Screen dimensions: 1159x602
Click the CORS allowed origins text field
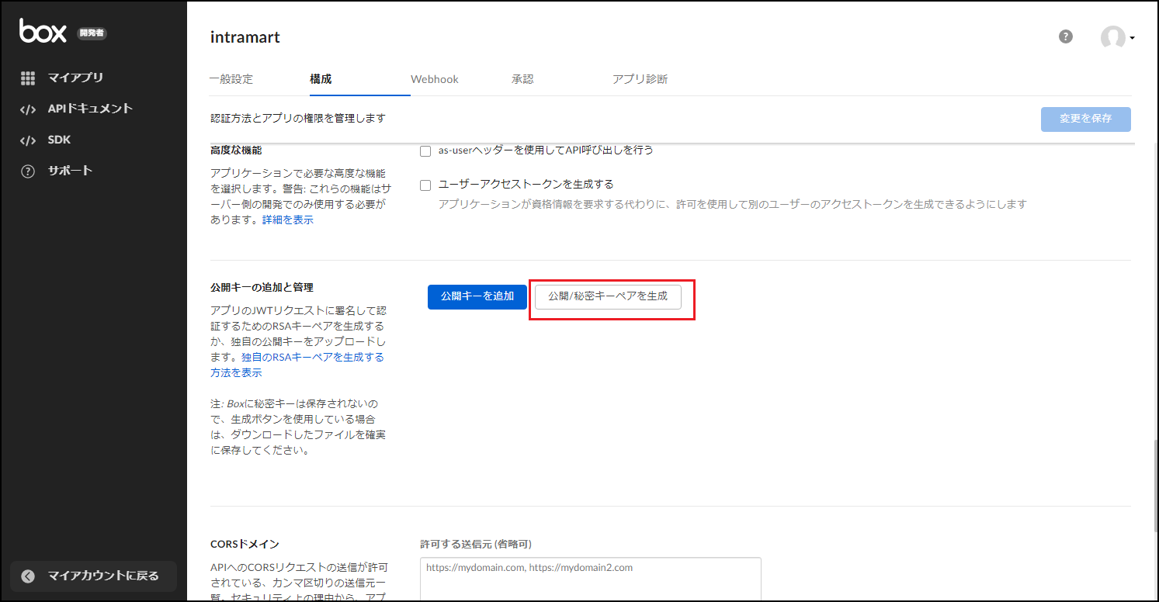tap(590, 578)
